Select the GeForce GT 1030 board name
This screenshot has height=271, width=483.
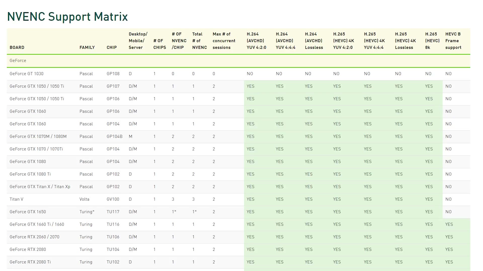pos(26,74)
